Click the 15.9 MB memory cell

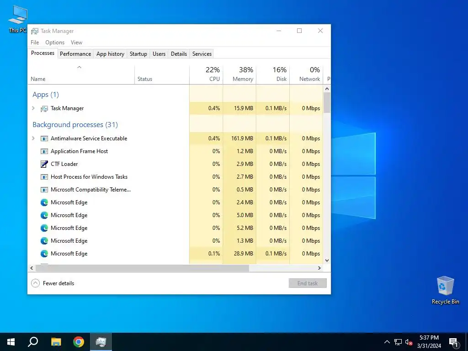click(x=239, y=108)
